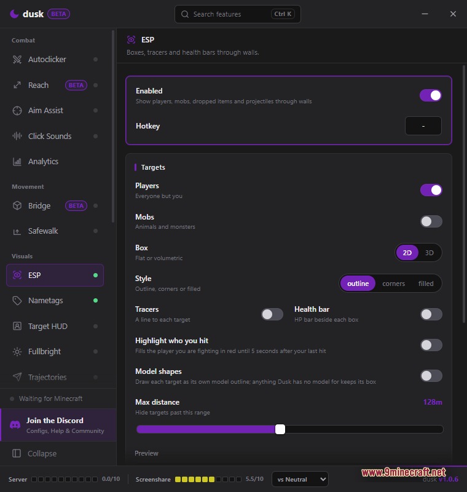Click the BETA badge next to Reach

[76, 85]
